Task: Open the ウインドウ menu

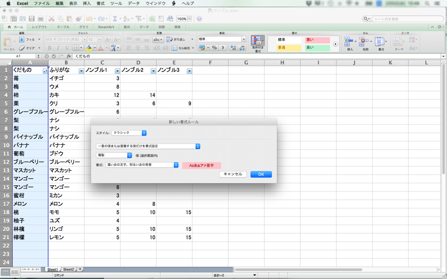Action: point(156,3)
